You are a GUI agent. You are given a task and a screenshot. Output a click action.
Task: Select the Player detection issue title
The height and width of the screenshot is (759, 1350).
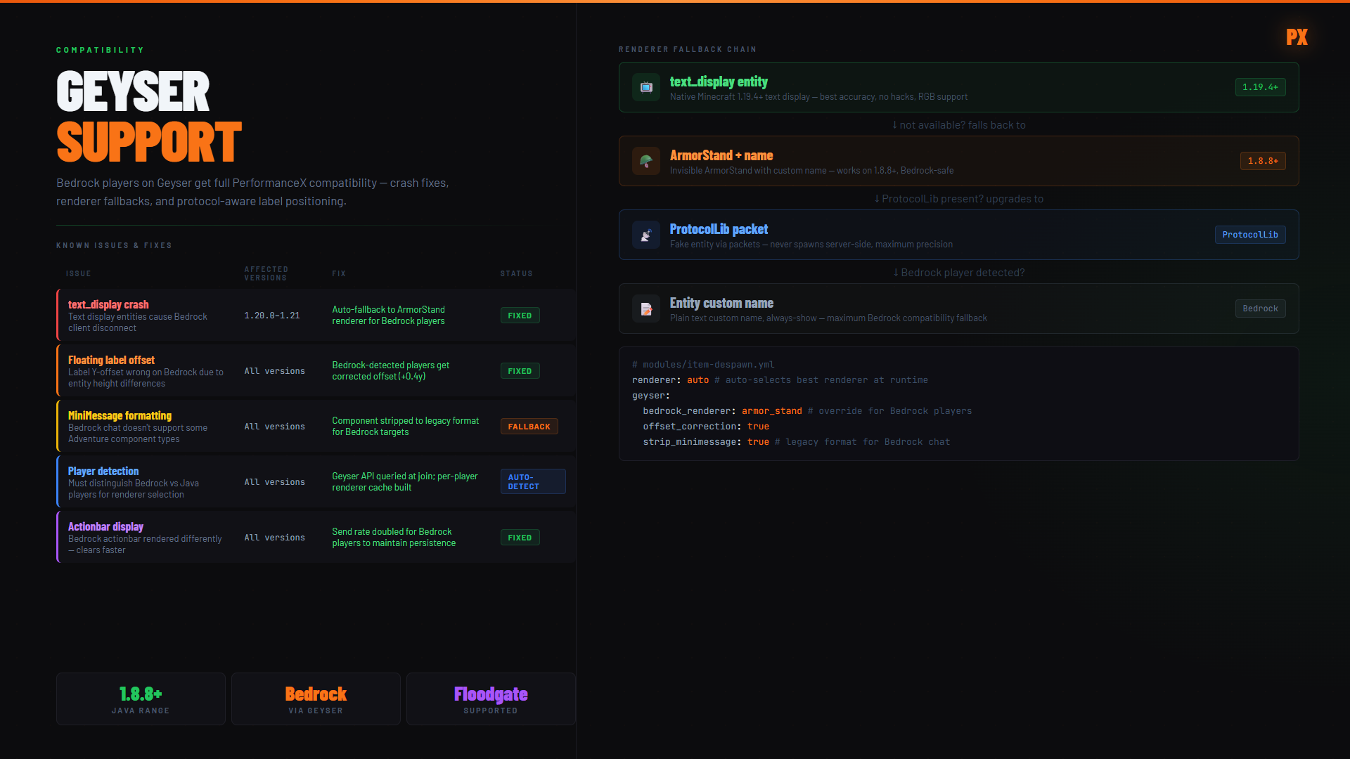tap(103, 471)
